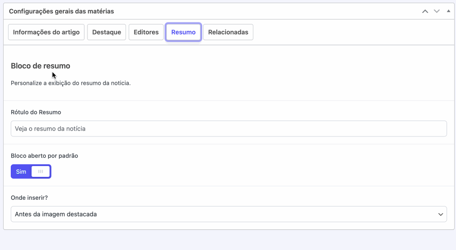
Task: Click the Bloco de resumo heading
Action: 40,66
